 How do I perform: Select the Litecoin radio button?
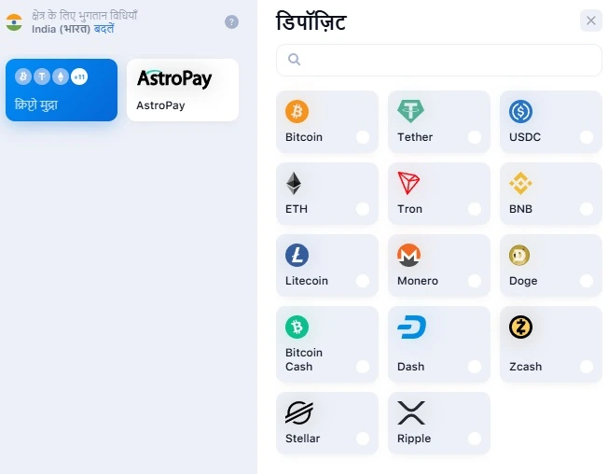[x=363, y=281]
